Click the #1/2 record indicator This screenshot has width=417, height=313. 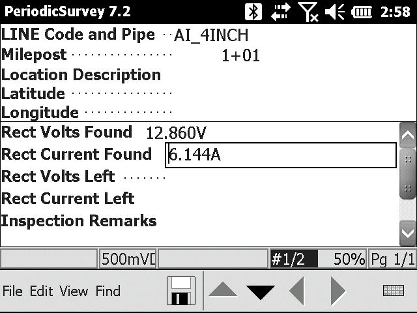[293, 259]
